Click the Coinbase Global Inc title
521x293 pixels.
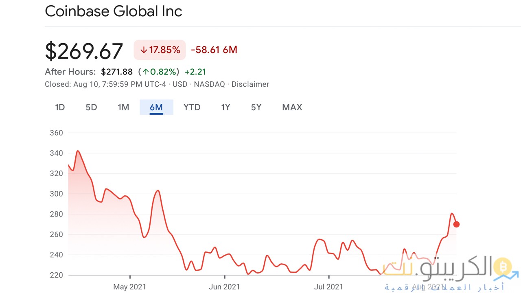point(113,11)
